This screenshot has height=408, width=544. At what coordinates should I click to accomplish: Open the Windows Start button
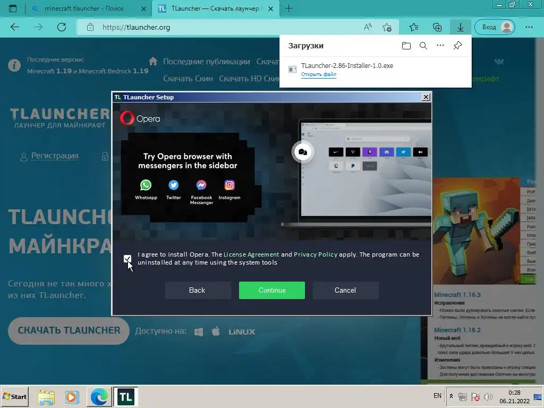[14, 396]
